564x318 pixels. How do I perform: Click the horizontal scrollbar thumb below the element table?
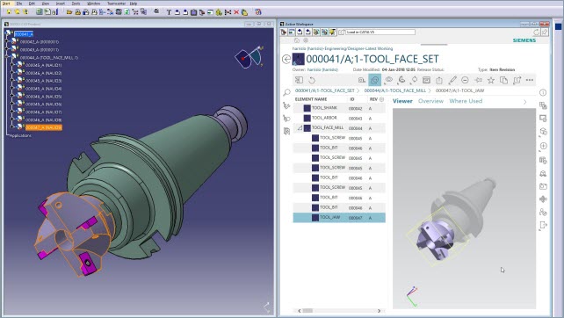(x=307, y=310)
